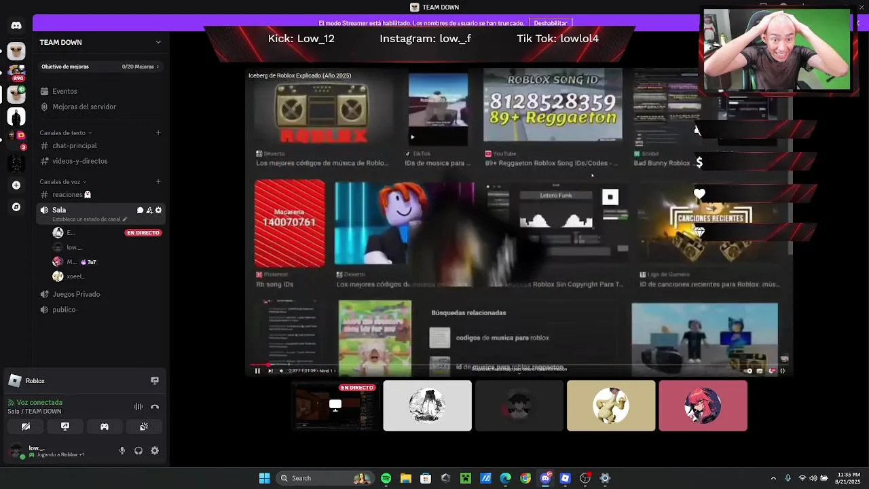Screen dimensions: 869x489
Task: Edit Sala channel status pencil
Action: click(x=124, y=219)
